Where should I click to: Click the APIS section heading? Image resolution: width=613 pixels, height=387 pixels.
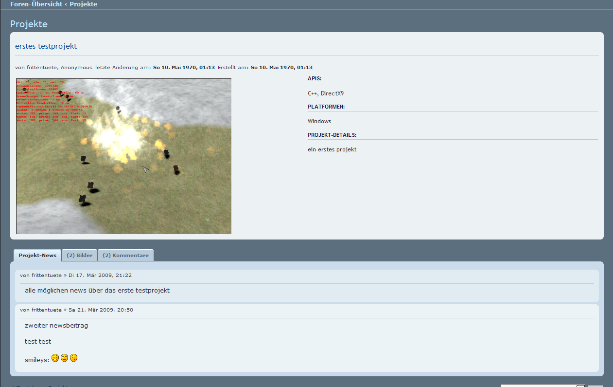click(x=315, y=78)
